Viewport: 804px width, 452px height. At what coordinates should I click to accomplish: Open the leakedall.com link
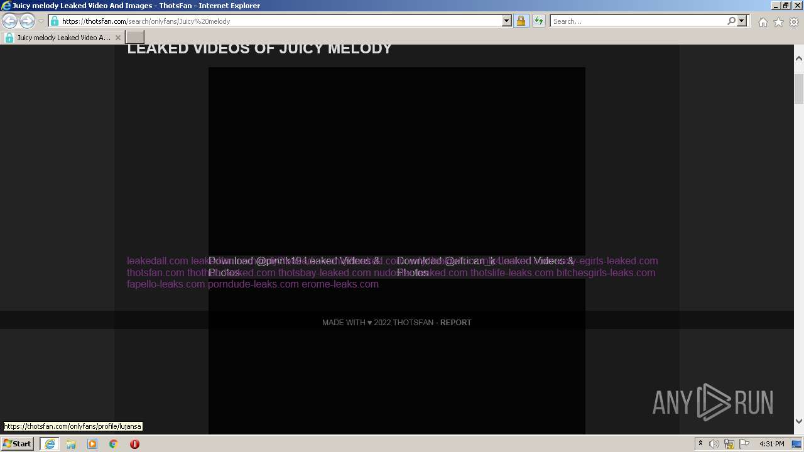[x=158, y=261]
